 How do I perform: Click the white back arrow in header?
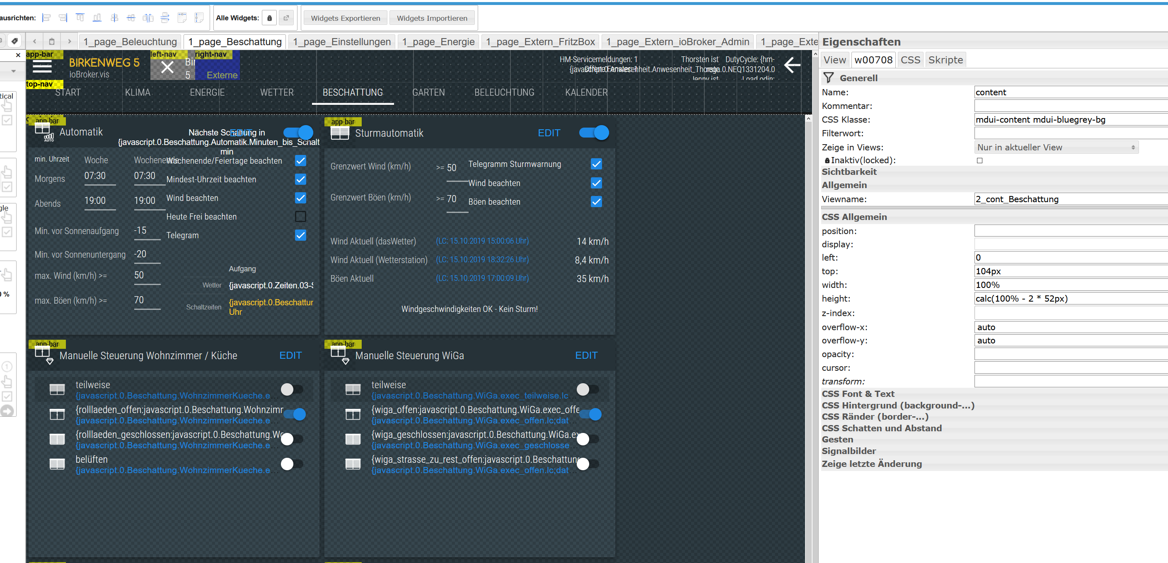click(792, 65)
